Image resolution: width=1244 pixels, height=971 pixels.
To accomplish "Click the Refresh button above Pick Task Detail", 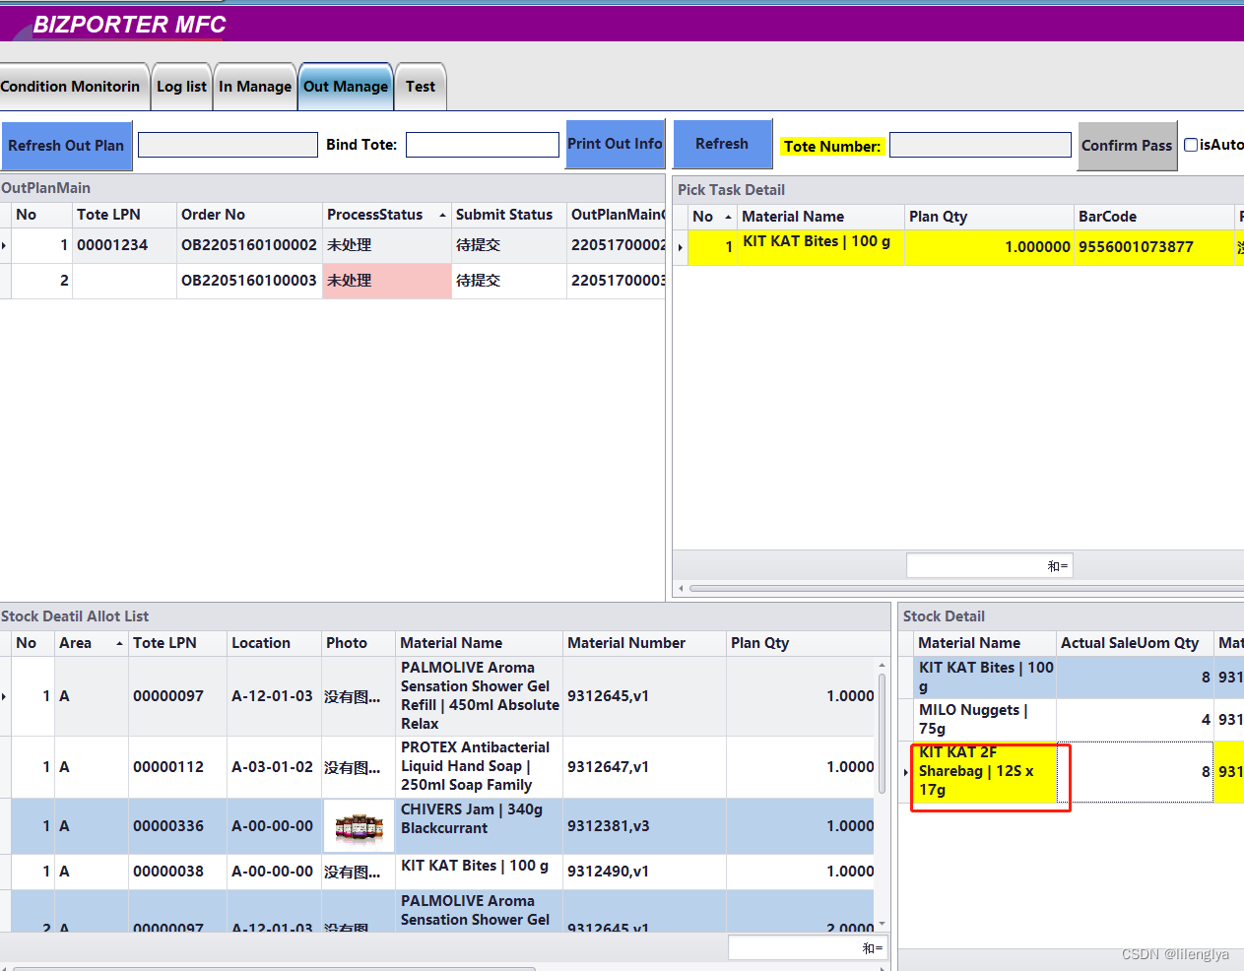I will click(x=722, y=144).
